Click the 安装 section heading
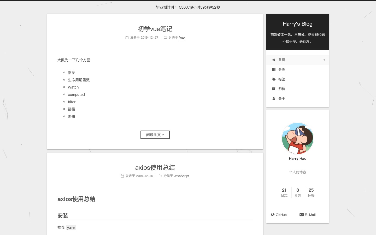376x235 pixels. 63,216
